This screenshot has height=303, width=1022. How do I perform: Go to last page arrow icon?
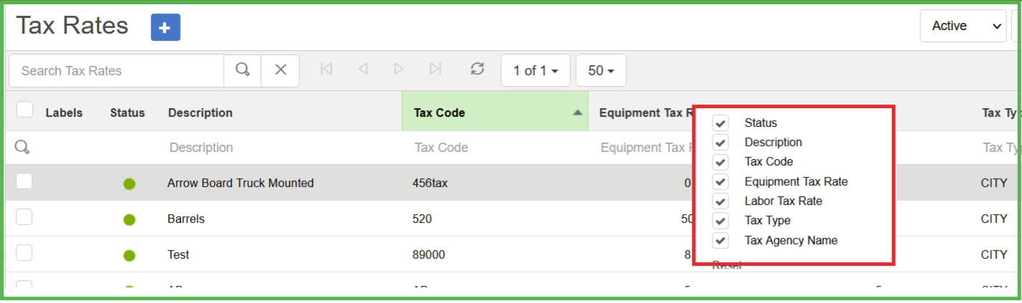435,69
